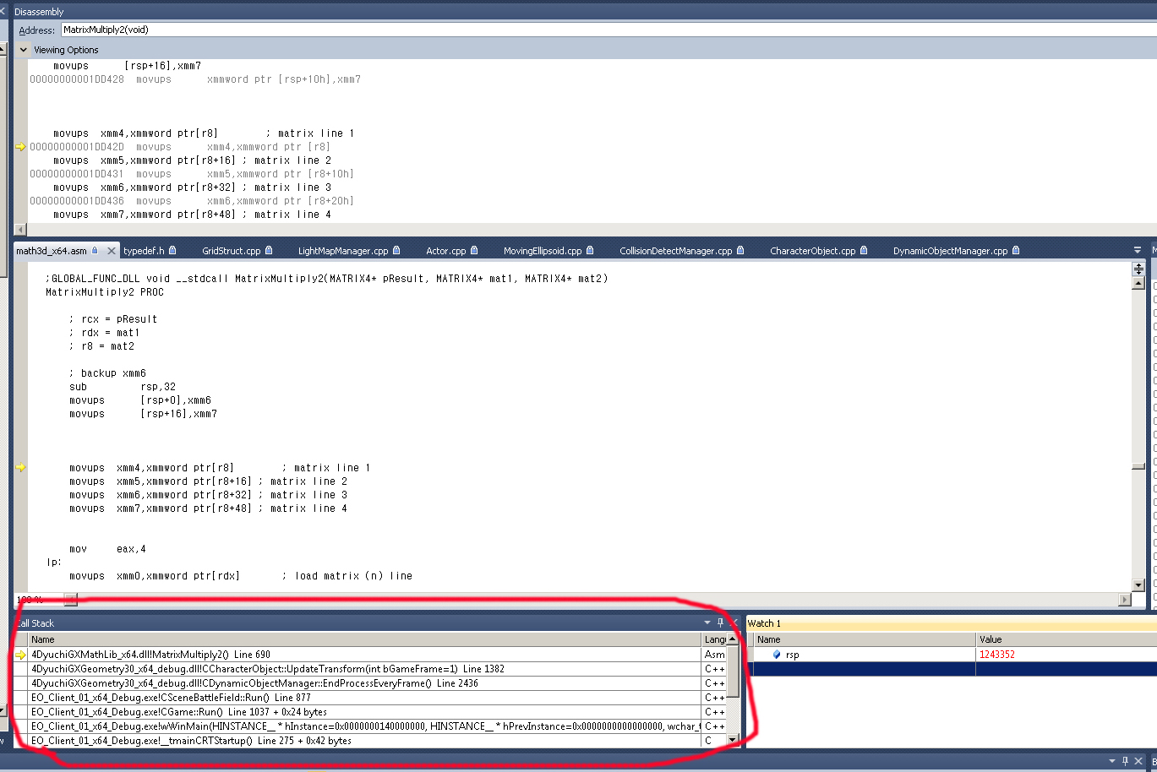Screen dimensions: 1157x772
Task: Open the LightMapManager.cpp tab
Action: (342, 251)
